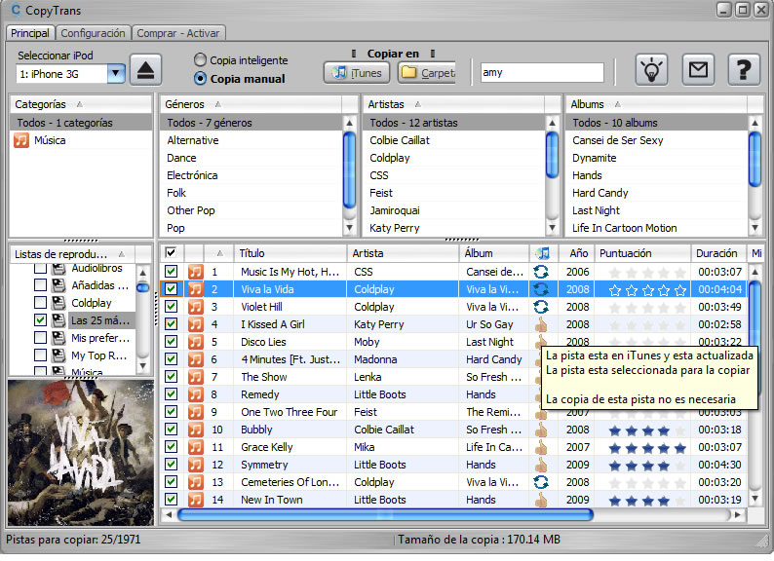The image size is (774, 561).
Task: Click the music note icon of Remedy
Action: click(x=196, y=394)
